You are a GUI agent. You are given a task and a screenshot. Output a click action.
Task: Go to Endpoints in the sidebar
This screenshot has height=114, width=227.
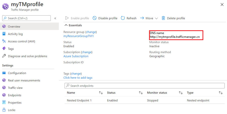click(14, 95)
